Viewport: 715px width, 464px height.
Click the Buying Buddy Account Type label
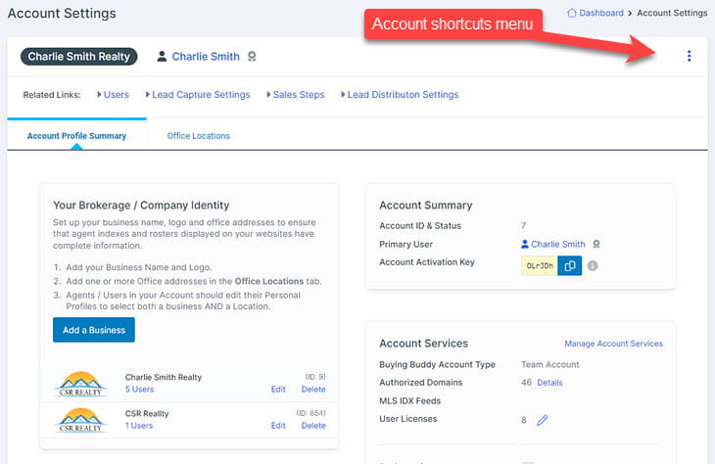click(x=437, y=364)
